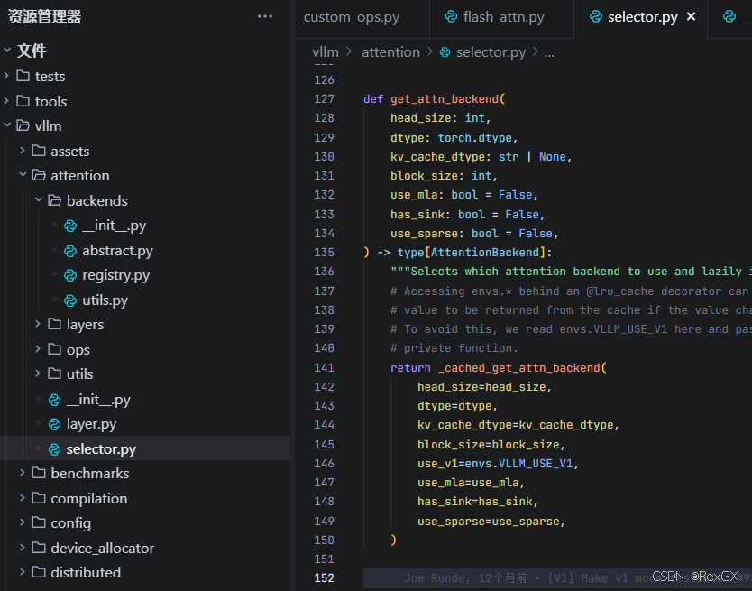752x591 pixels.
Task: Click the config folder icon
Action: pos(39,522)
